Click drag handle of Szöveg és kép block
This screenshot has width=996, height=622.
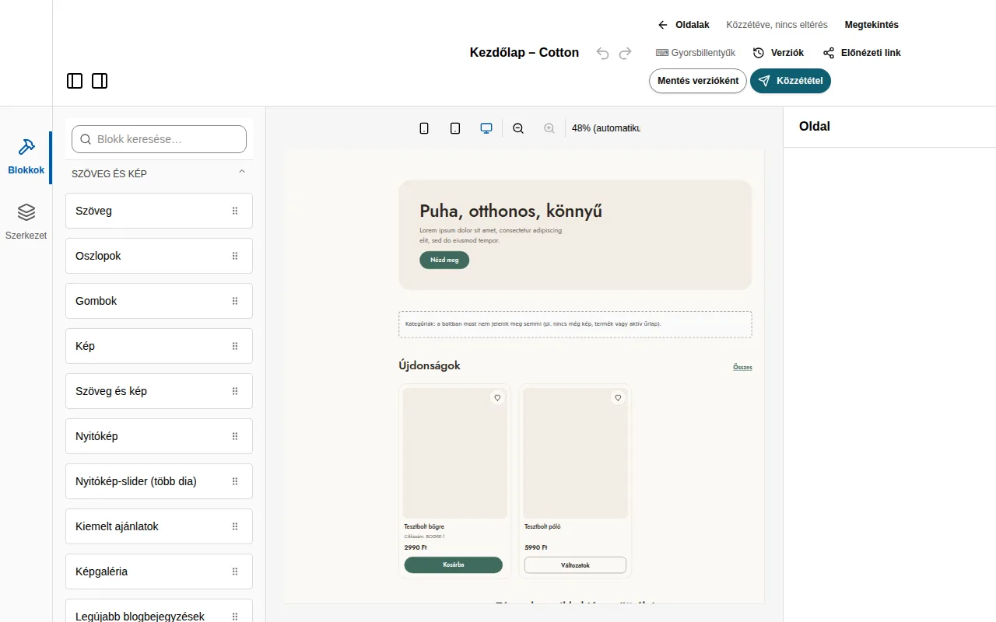(x=235, y=391)
